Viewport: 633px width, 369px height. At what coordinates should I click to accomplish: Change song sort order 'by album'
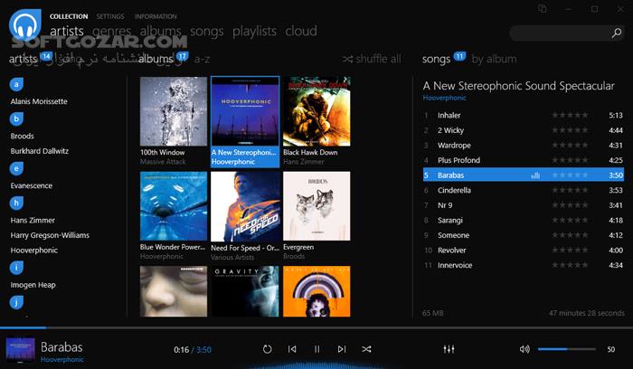(494, 59)
